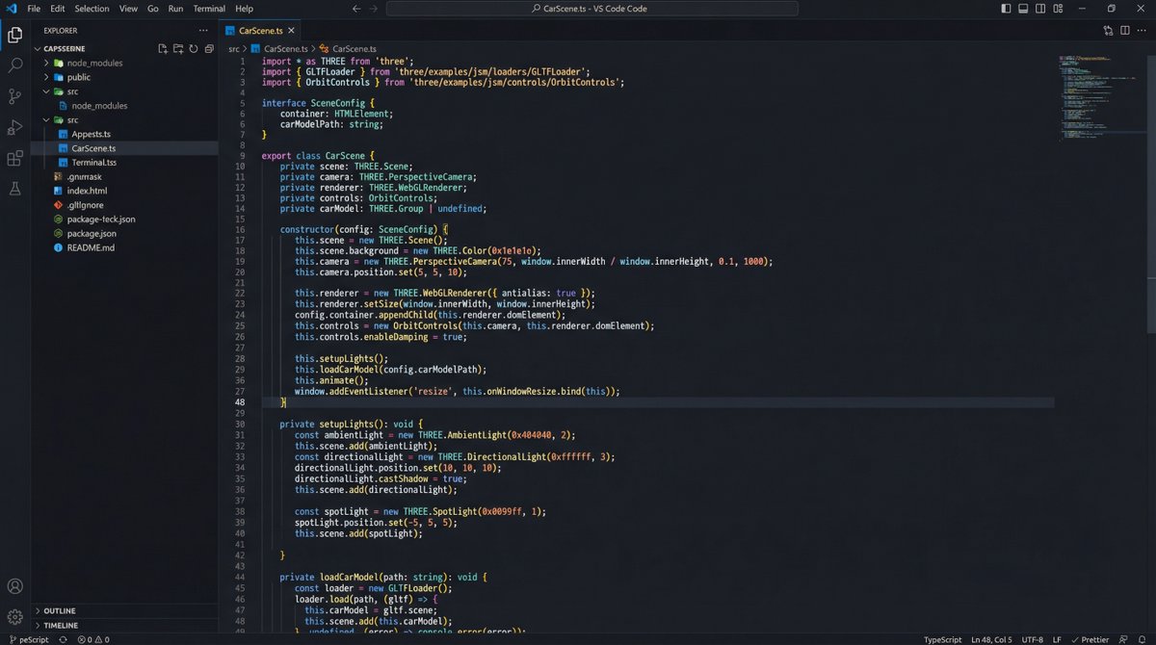Open editor more actions ellipsis
Screen dimensions: 1156x645
click(x=1141, y=31)
